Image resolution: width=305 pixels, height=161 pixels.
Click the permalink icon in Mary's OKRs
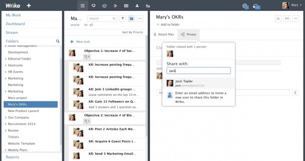287,19
